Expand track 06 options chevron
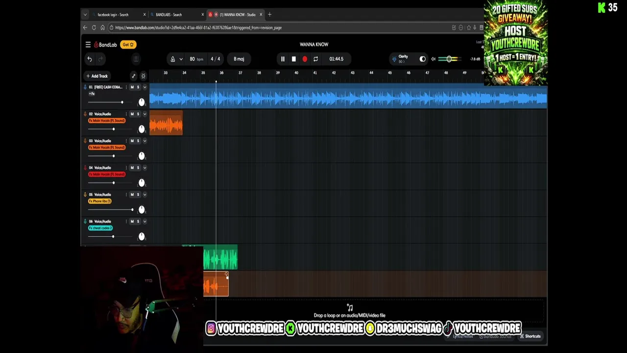 (x=145, y=222)
